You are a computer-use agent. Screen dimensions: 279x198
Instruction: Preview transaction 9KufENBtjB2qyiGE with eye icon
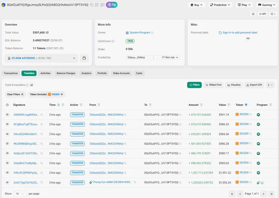pos(7,144)
